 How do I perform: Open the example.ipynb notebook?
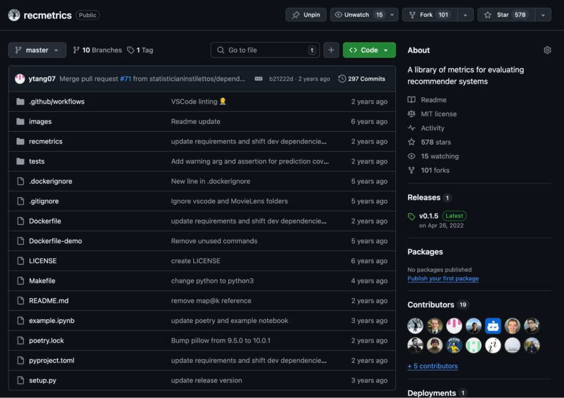coord(52,320)
